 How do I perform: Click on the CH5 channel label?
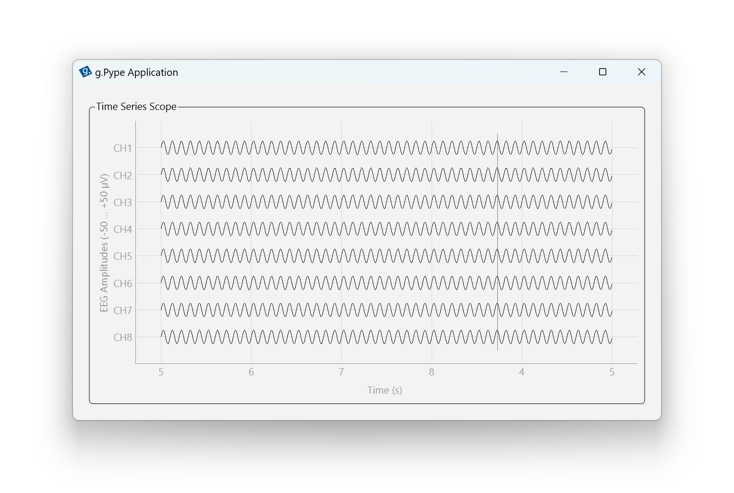122,256
